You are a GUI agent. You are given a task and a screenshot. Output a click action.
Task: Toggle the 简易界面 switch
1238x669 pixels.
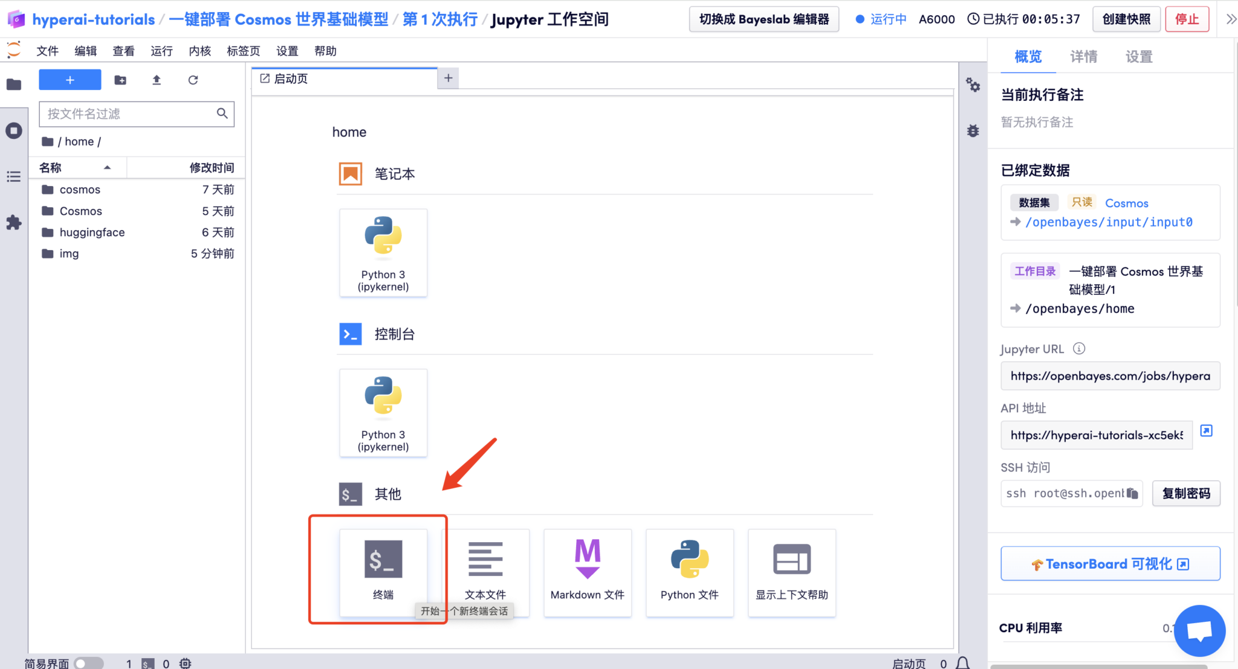tap(89, 662)
